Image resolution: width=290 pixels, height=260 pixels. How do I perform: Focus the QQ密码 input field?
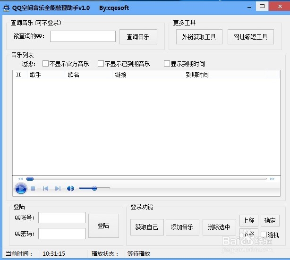tap(62, 234)
